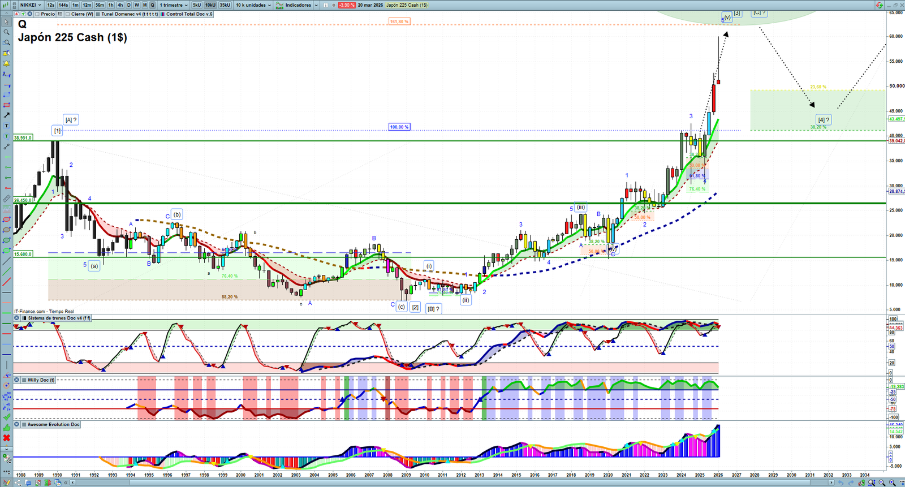Toggle the Precio checkbox
905x487 pixels.
click(x=37, y=14)
